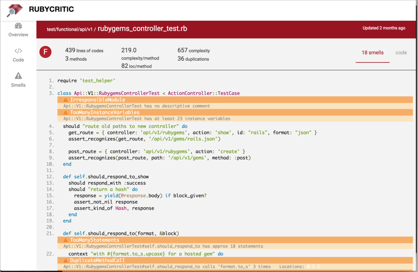Click the should "return a hash" do line
The height and width of the screenshot is (272, 418).
tap(103, 189)
